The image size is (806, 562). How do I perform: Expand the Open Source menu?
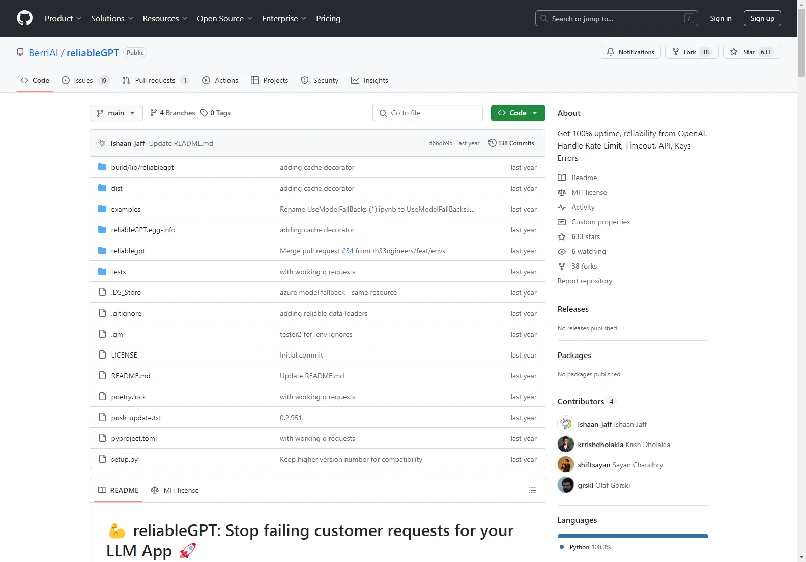pos(225,18)
